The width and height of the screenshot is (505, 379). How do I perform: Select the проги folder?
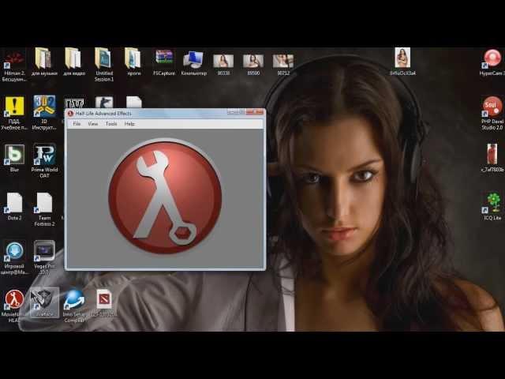coord(133,62)
